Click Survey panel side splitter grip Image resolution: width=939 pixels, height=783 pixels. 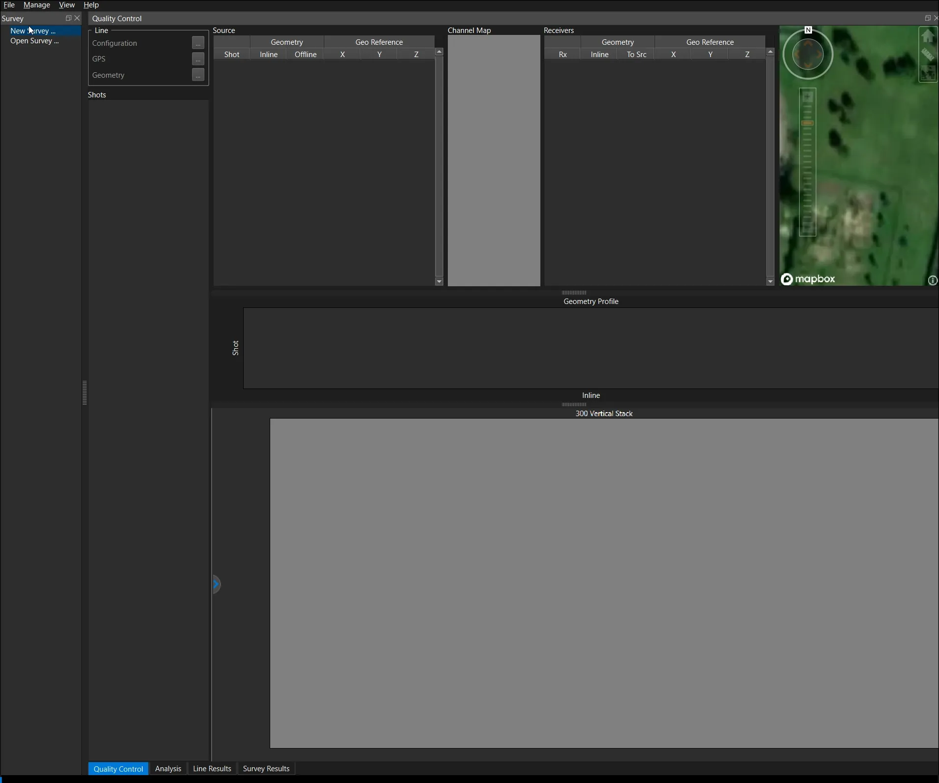85,392
